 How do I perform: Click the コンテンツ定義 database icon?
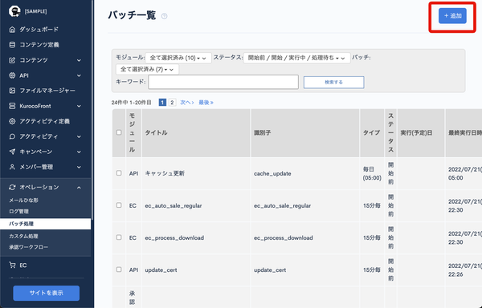click(x=12, y=45)
